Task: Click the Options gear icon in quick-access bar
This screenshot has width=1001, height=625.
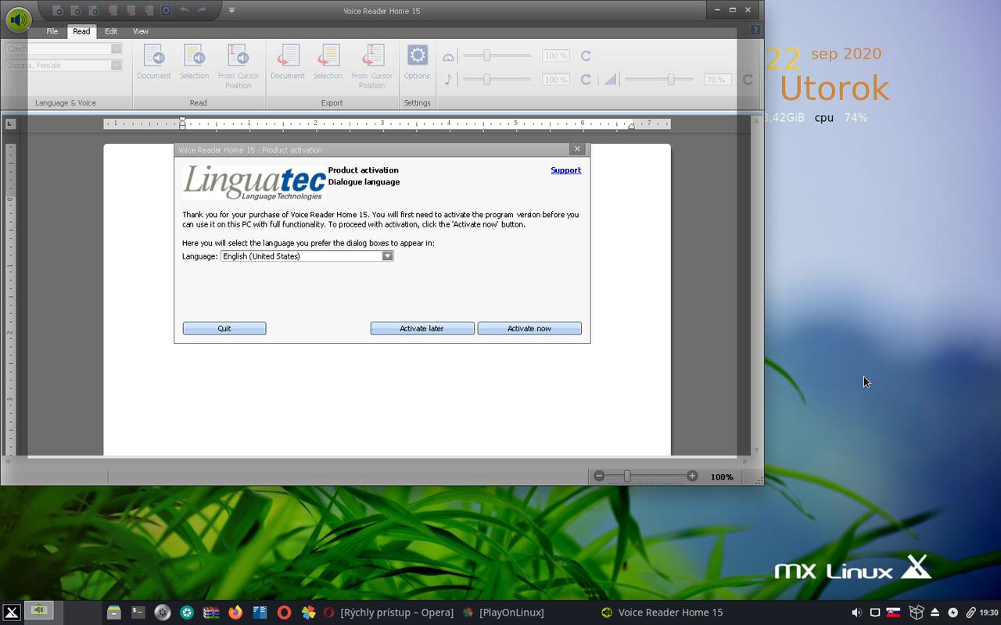Action: tap(166, 10)
